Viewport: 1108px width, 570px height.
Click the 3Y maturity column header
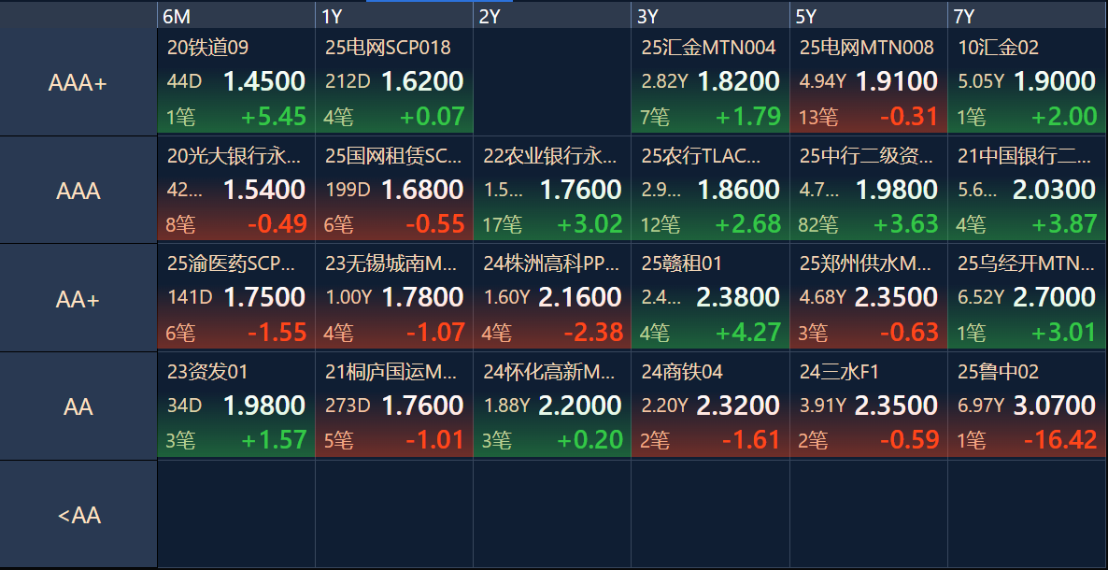(x=710, y=16)
